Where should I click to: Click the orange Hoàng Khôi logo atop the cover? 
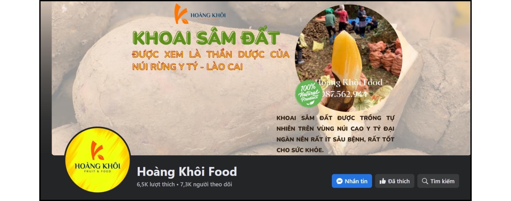pos(200,14)
